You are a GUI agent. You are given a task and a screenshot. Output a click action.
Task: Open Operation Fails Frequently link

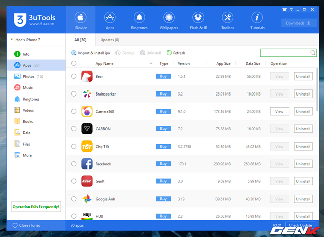coord(36,207)
